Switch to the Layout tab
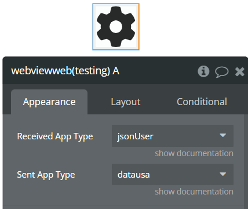The image size is (248, 209). point(126,102)
